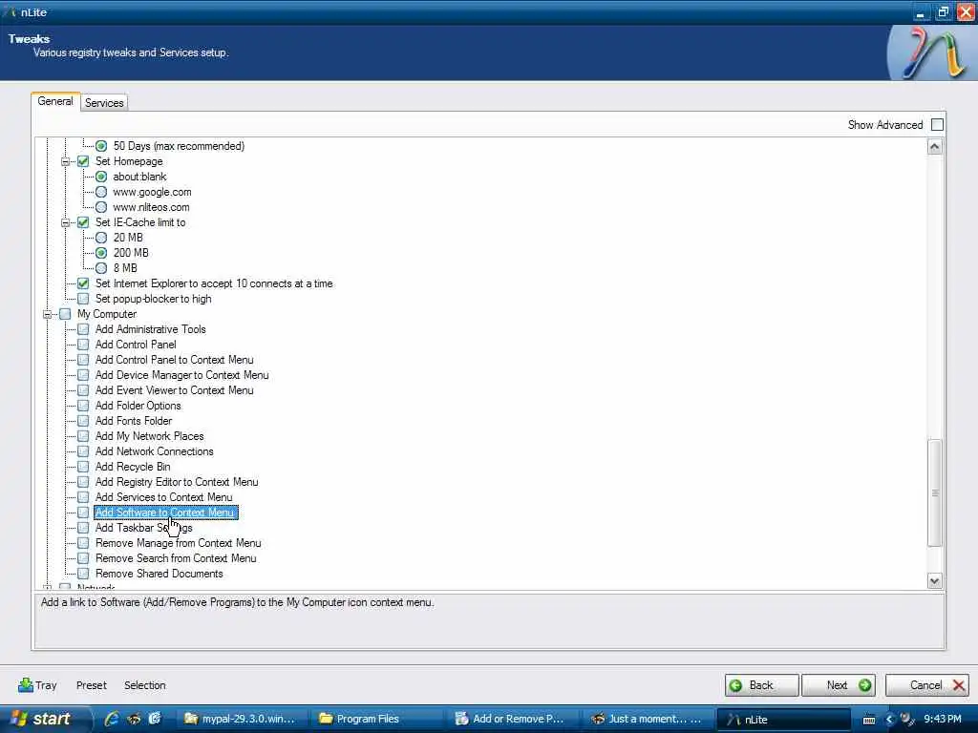Go Back to previous page
978x733 pixels.
pyautogui.click(x=761, y=685)
